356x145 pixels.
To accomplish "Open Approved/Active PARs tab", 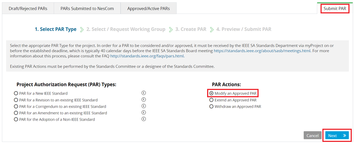I will pyautogui.click(x=149, y=9).
